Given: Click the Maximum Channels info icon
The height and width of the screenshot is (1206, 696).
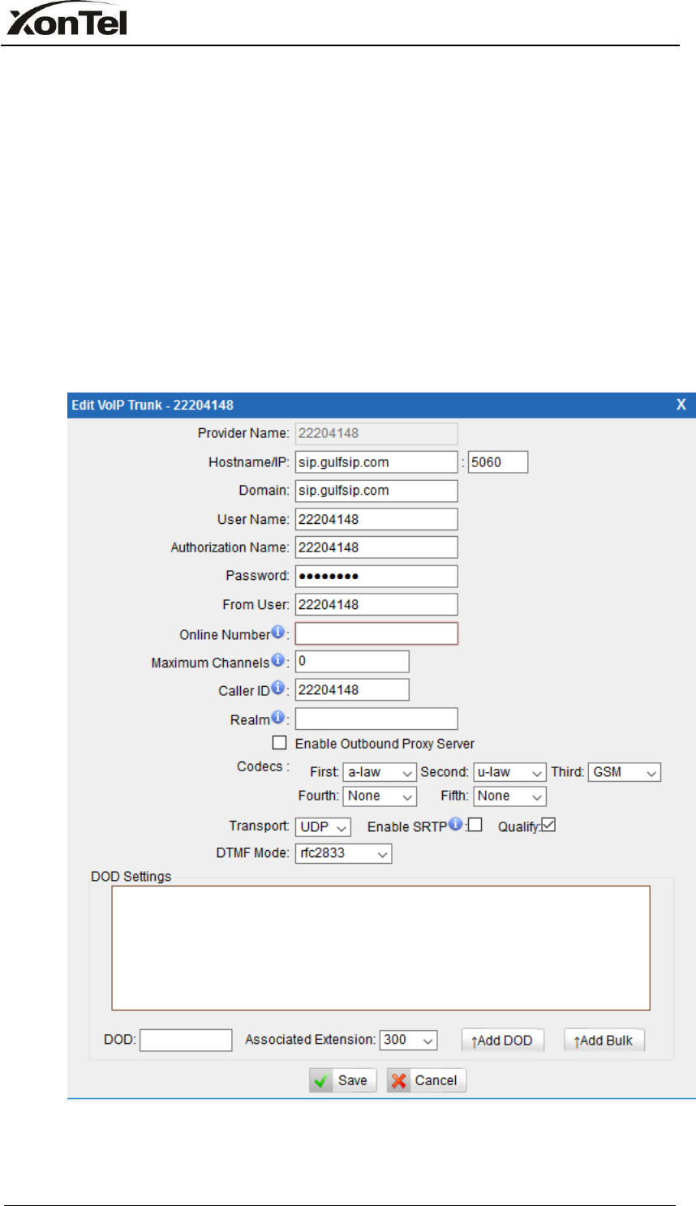Looking at the screenshot, I should (x=277, y=660).
